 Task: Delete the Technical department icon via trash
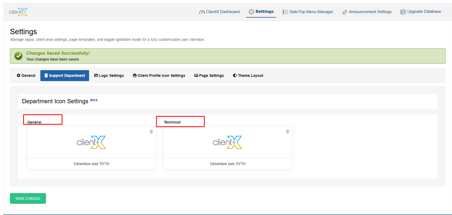click(288, 132)
